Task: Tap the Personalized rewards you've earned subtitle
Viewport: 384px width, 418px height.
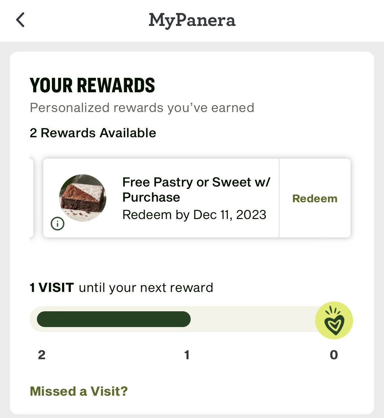Action: (142, 108)
